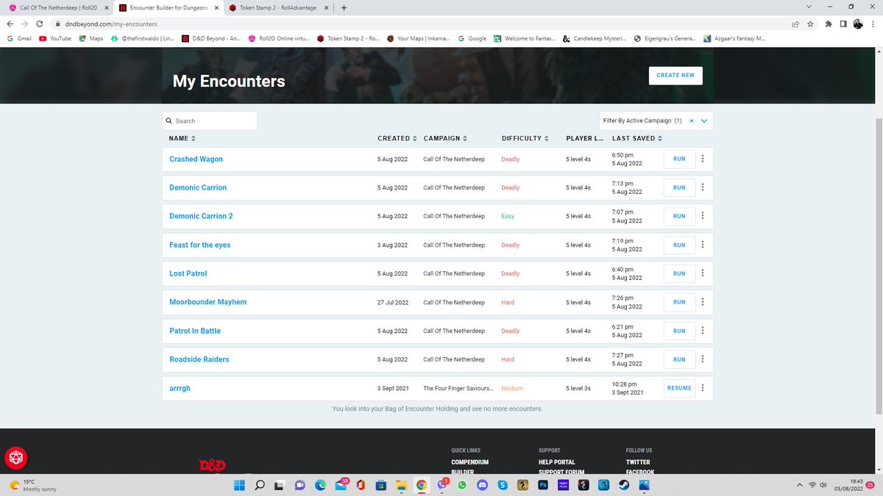Open the taskbar clock and date

pos(848,485)
